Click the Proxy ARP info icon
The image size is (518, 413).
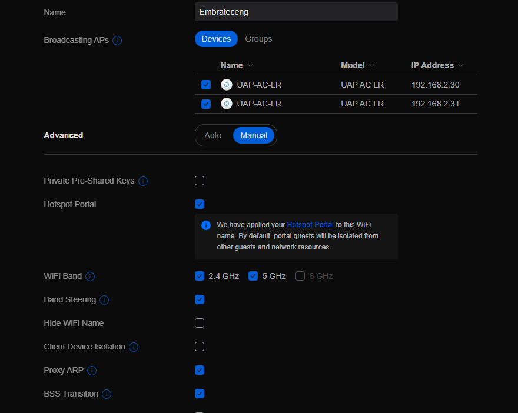92,371
